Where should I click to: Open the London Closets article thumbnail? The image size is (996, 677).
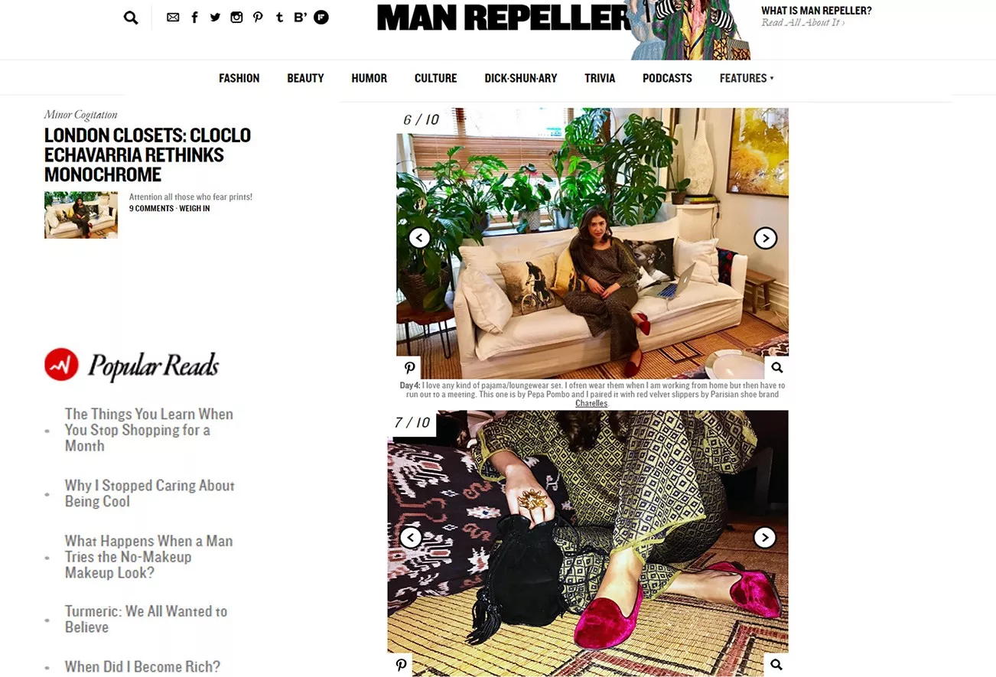pos(81,215)
